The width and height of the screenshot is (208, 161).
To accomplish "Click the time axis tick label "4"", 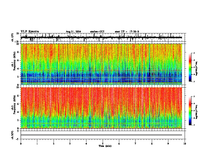I will coord(86,144).
